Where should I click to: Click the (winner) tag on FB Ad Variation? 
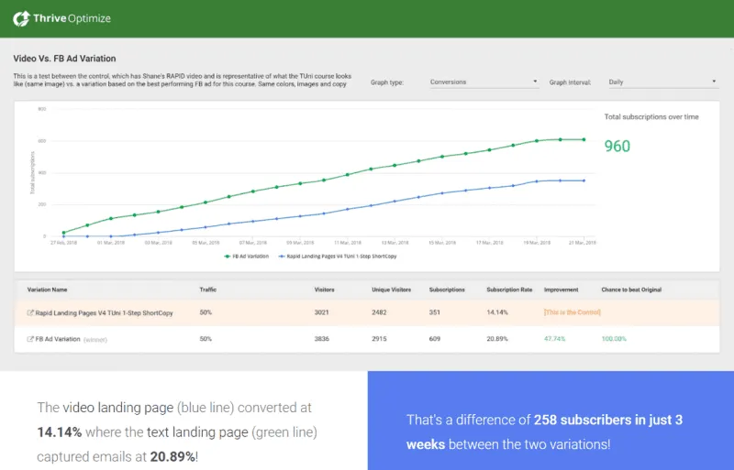(x=95, y=340)
